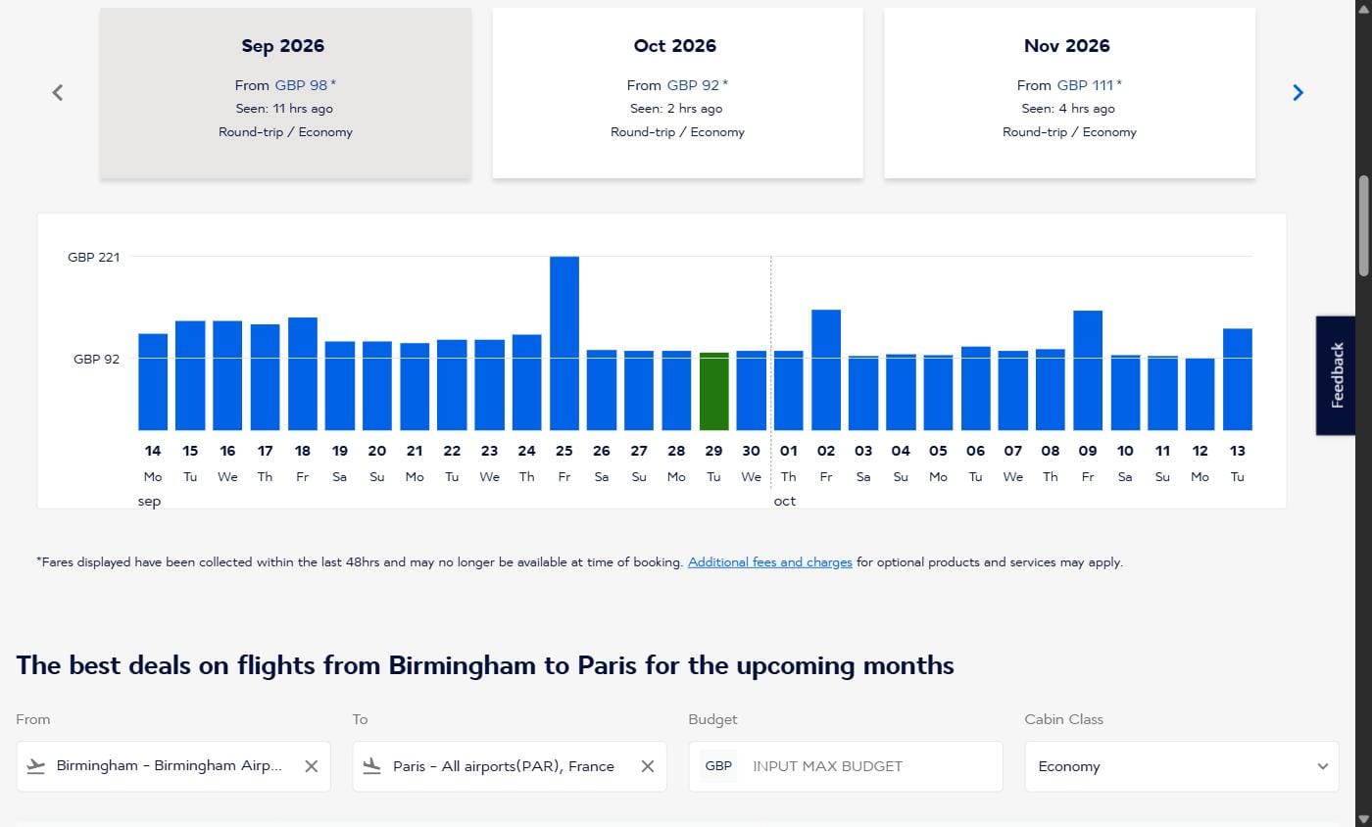Screen dimensions: 1372x827
Task: Select the tallest bar for Sep 25
Action: pos(564,343)
